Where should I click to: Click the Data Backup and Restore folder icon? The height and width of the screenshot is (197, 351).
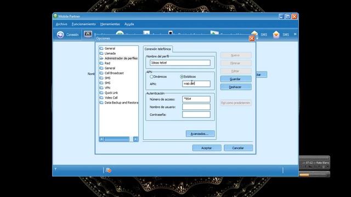coord(101,102)
